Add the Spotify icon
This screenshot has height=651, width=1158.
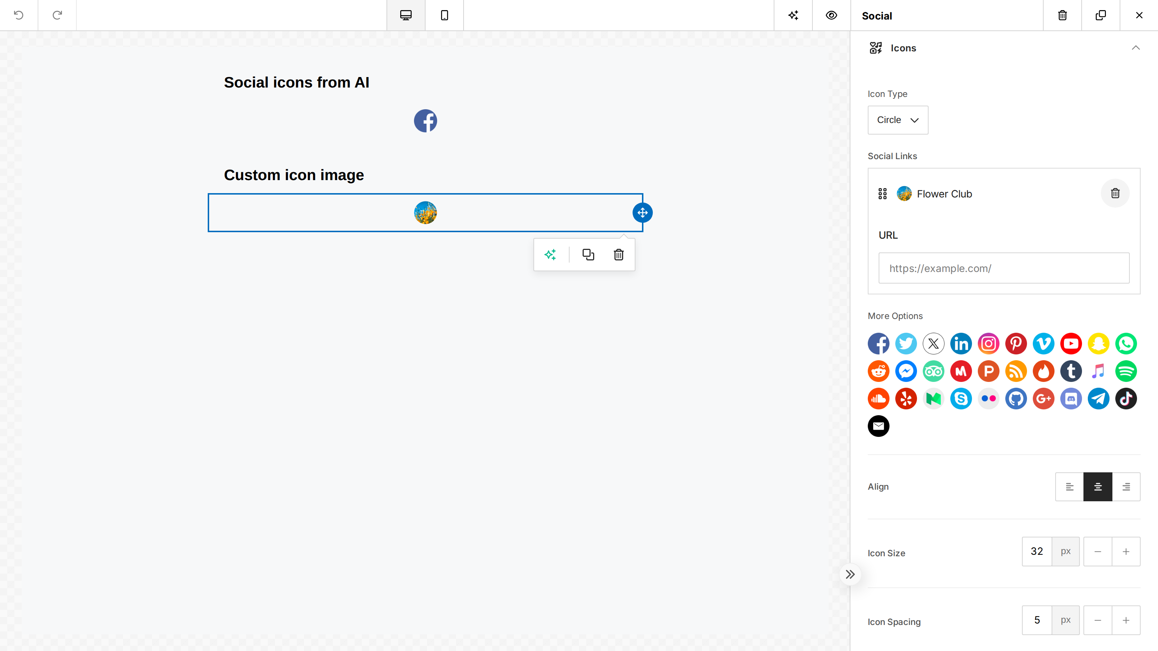(x=1126, y=371)
